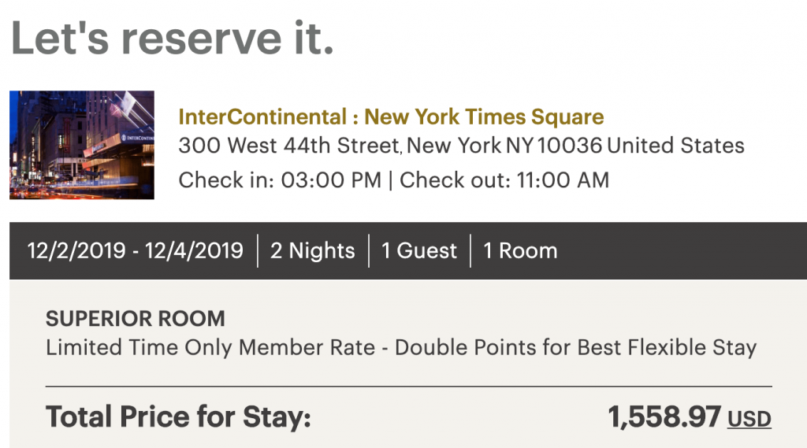Select the 12/2/2019 - 12/4/2019 dates
The image size is (807, 448).
(136, 250)
